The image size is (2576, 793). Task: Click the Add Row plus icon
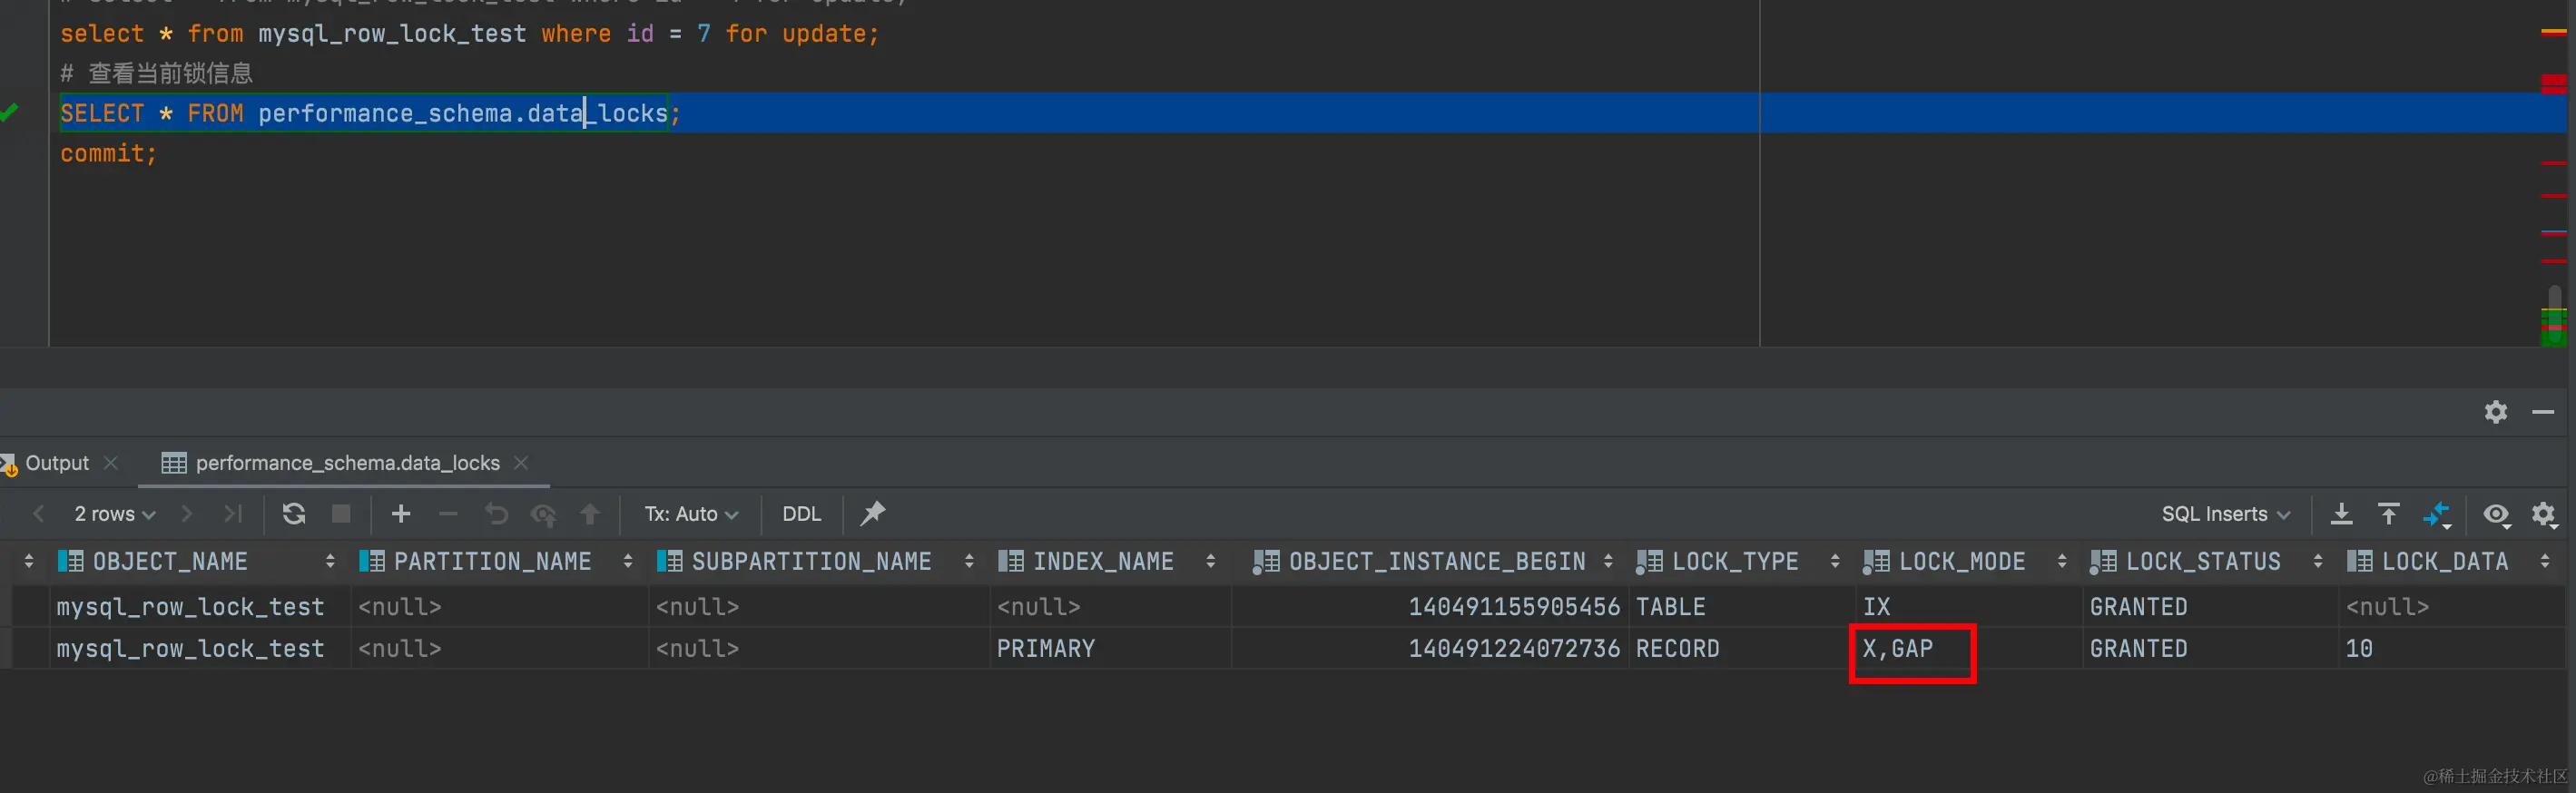point(401,514)
